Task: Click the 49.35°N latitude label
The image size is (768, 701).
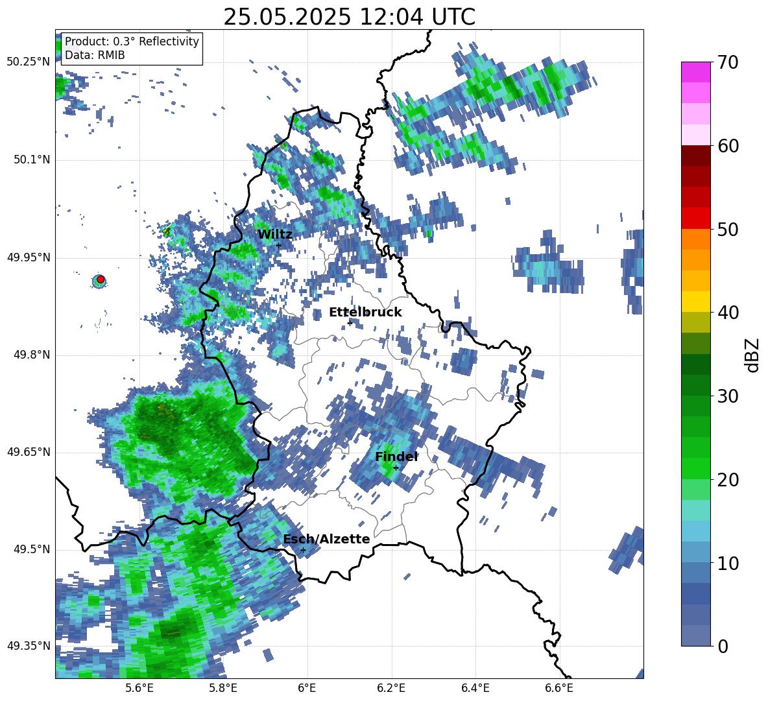Action: (x=29, y=647)
